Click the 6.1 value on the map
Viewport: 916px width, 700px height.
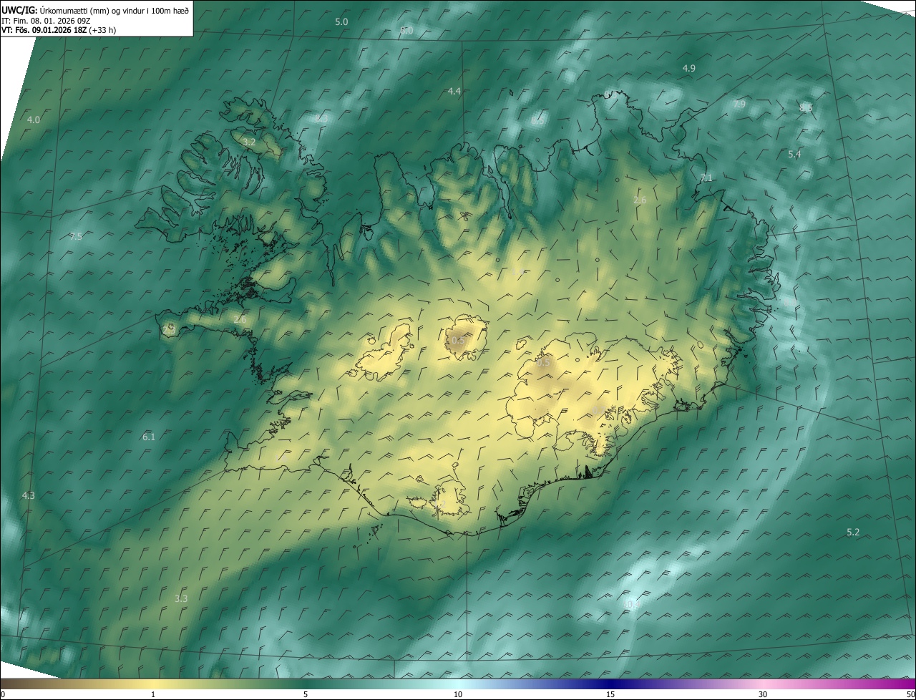[149, 437]
